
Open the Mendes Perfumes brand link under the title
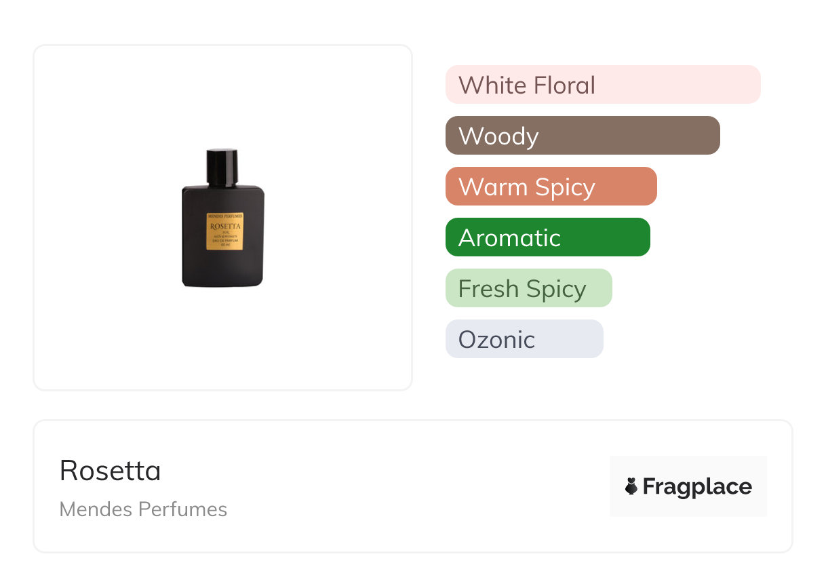coord(143,509)
